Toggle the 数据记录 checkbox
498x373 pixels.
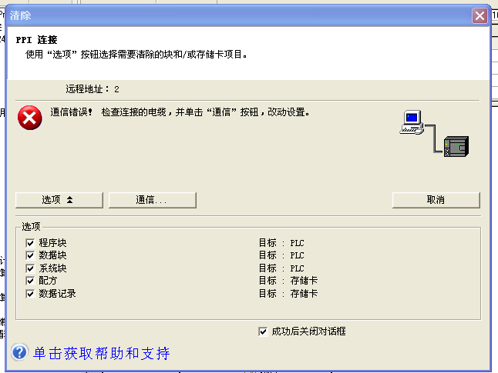31,294
